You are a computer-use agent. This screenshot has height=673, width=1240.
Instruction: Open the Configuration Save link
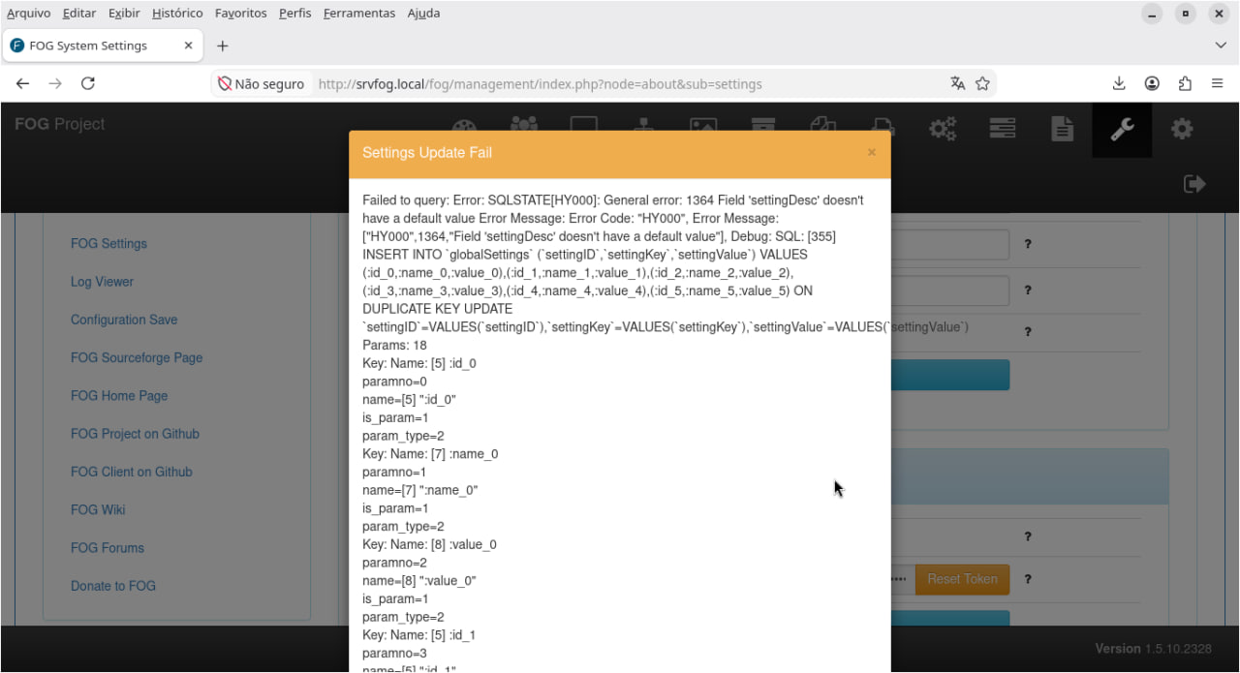[x=124, y=320]
